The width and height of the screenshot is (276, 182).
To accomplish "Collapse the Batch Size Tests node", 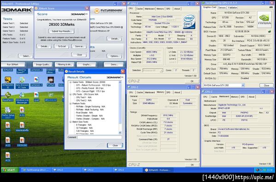I will click(x=70, y=122).
